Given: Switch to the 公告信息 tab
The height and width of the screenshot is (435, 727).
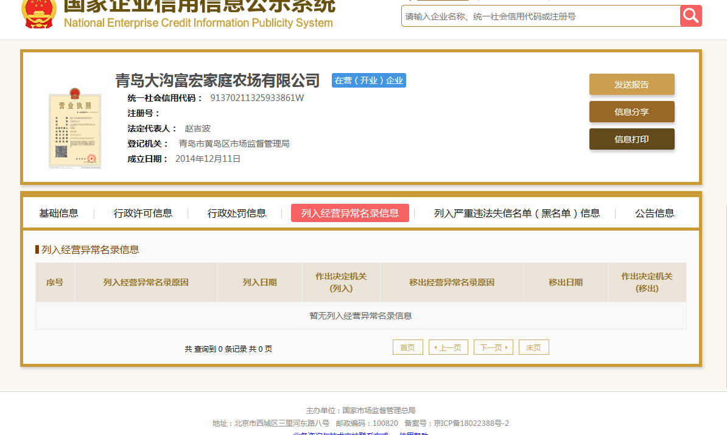Looking at the screenshot, I should (655, 213).
